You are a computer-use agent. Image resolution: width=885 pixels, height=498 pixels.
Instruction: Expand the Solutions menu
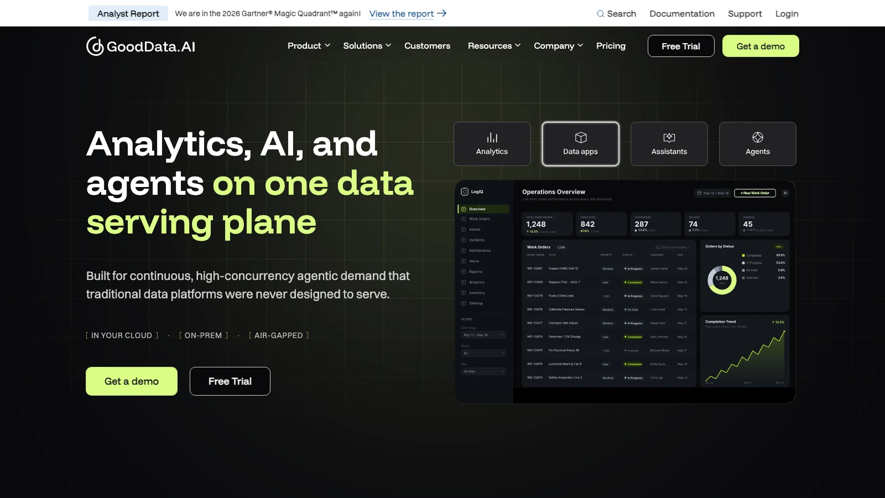point(367,46)
